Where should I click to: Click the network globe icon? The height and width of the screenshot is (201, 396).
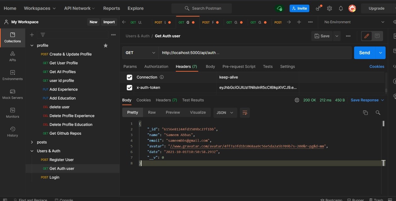pyautogui.click(x=297, y=100)
